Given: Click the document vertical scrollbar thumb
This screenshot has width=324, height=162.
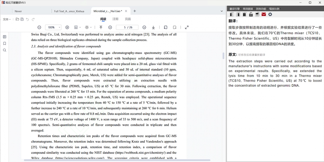Looking at the screenshot, I should (x=223, y=56).
